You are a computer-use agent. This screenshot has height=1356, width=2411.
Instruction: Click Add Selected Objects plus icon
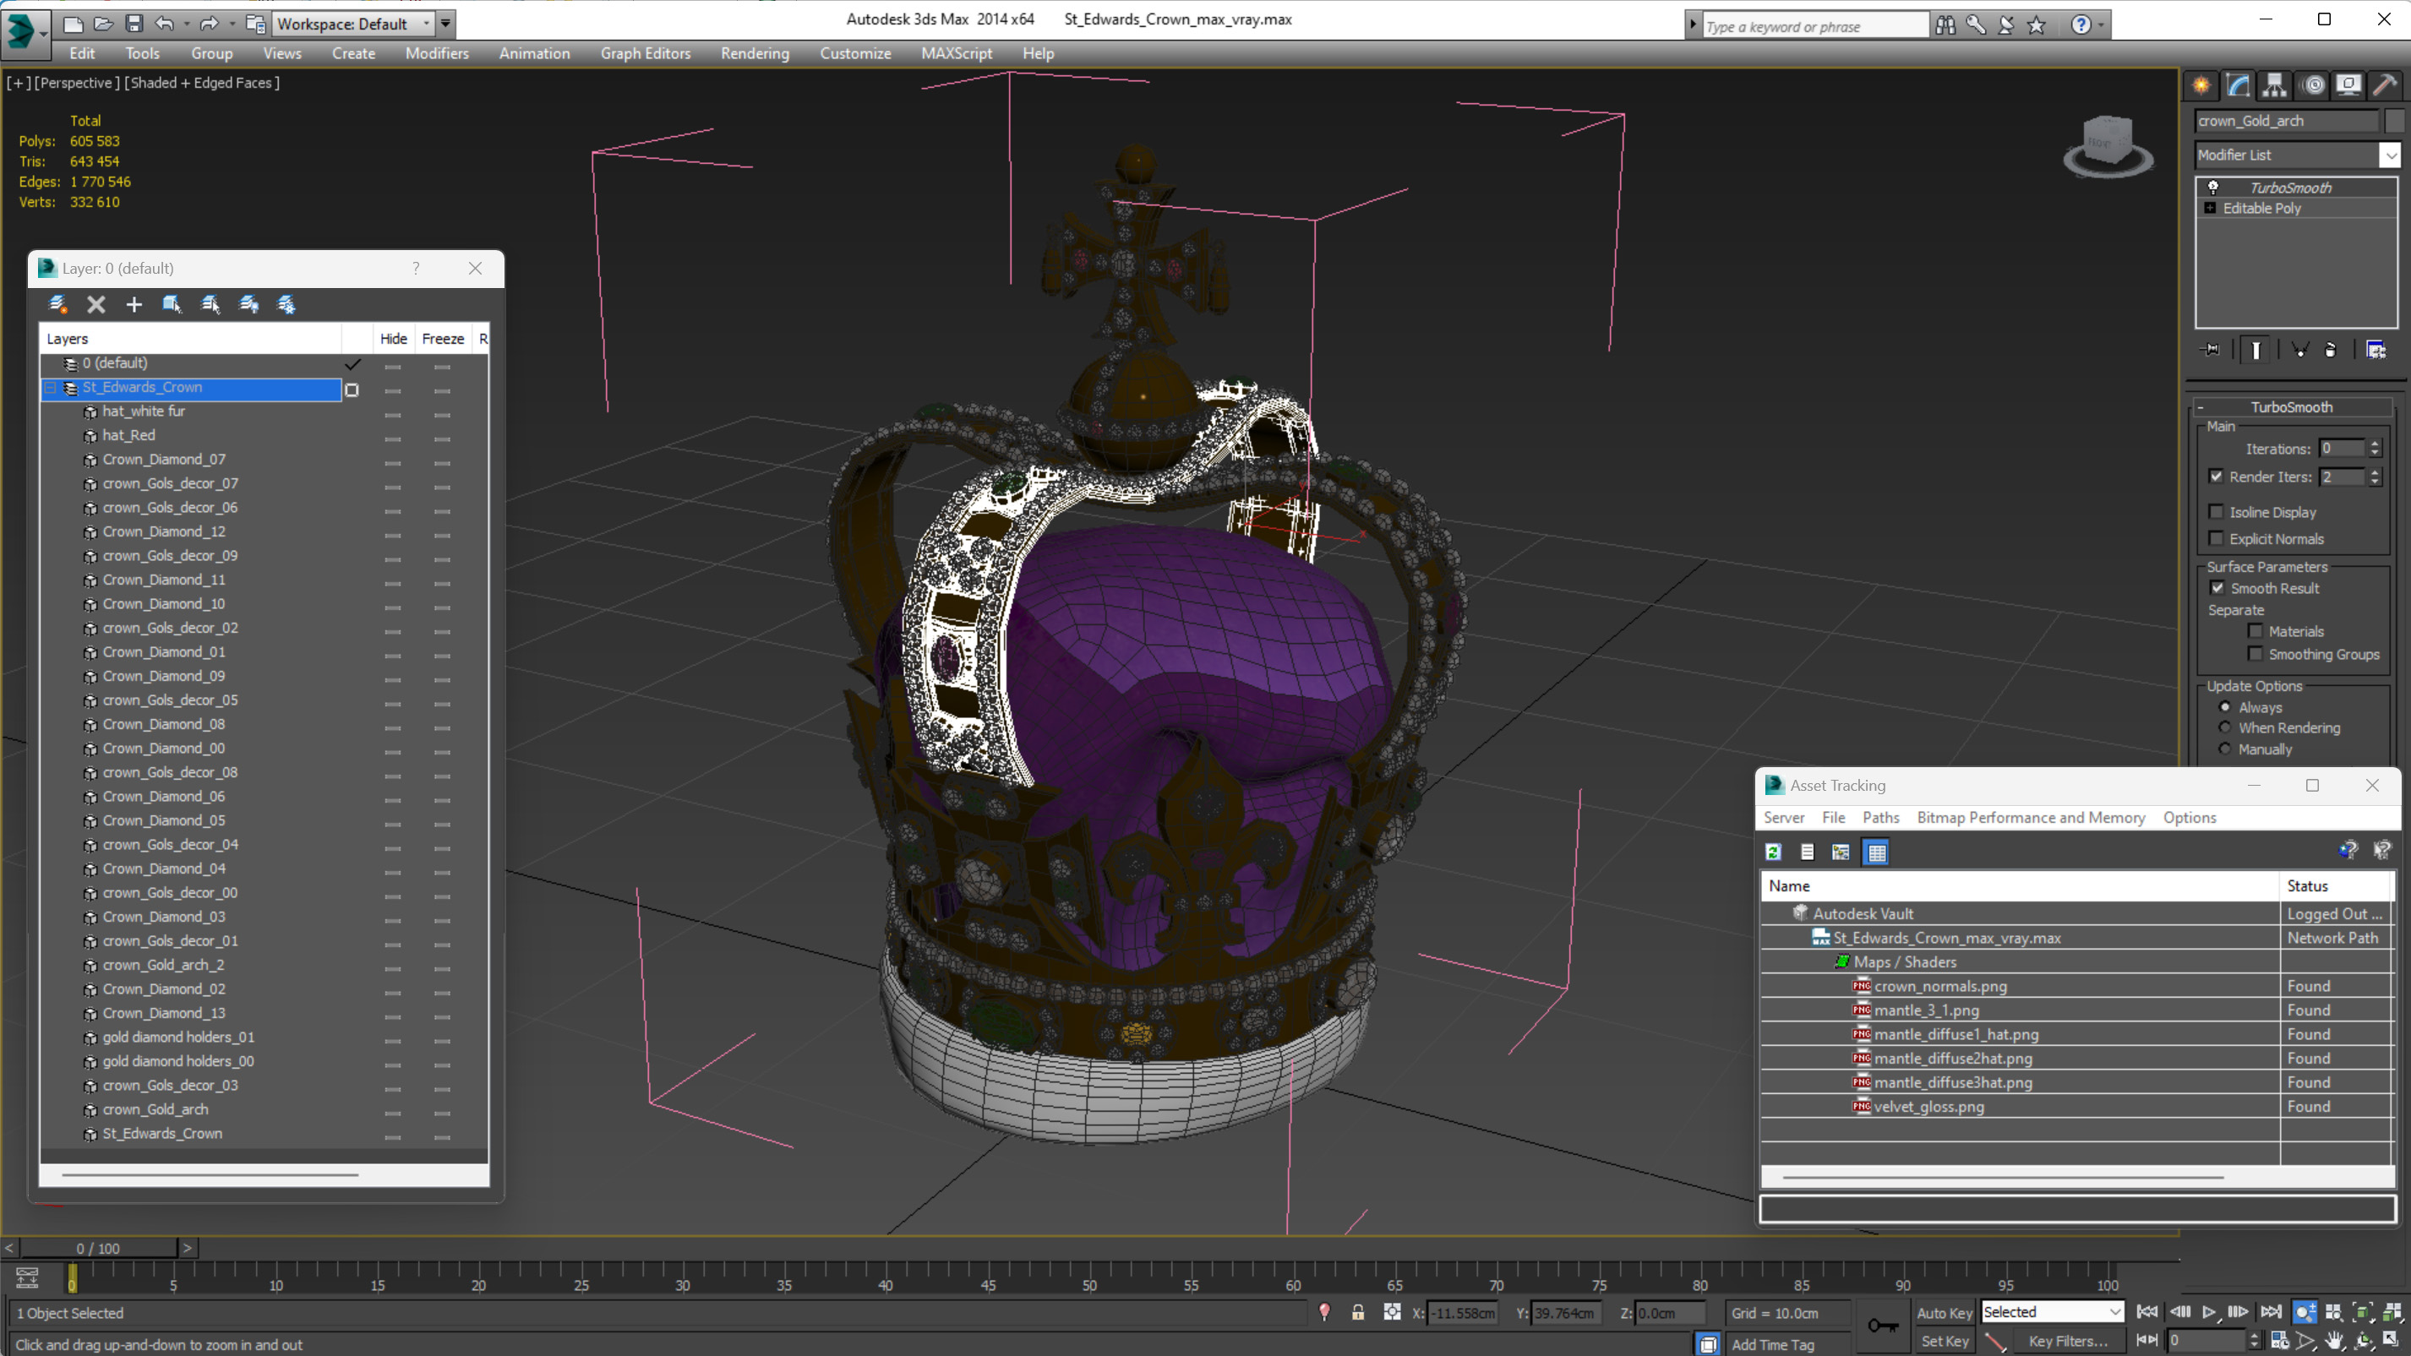(134, 304)
